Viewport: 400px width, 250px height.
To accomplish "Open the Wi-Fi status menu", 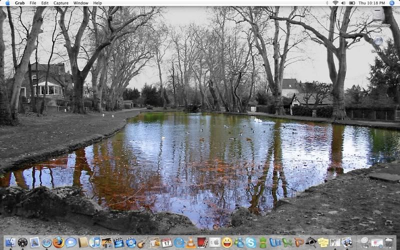I will 335,3.
